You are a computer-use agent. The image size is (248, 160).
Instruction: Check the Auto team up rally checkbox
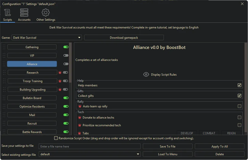click(x=239, y=106)
